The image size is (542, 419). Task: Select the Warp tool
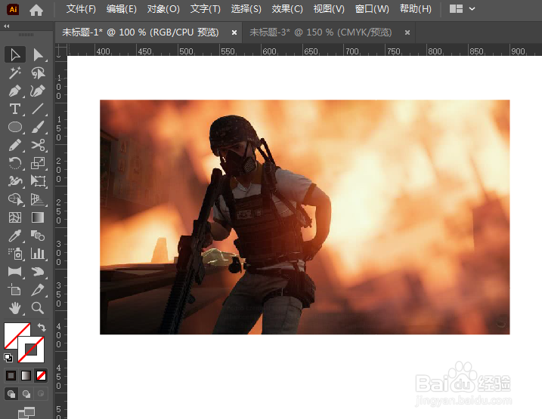(x=15, y=181)
